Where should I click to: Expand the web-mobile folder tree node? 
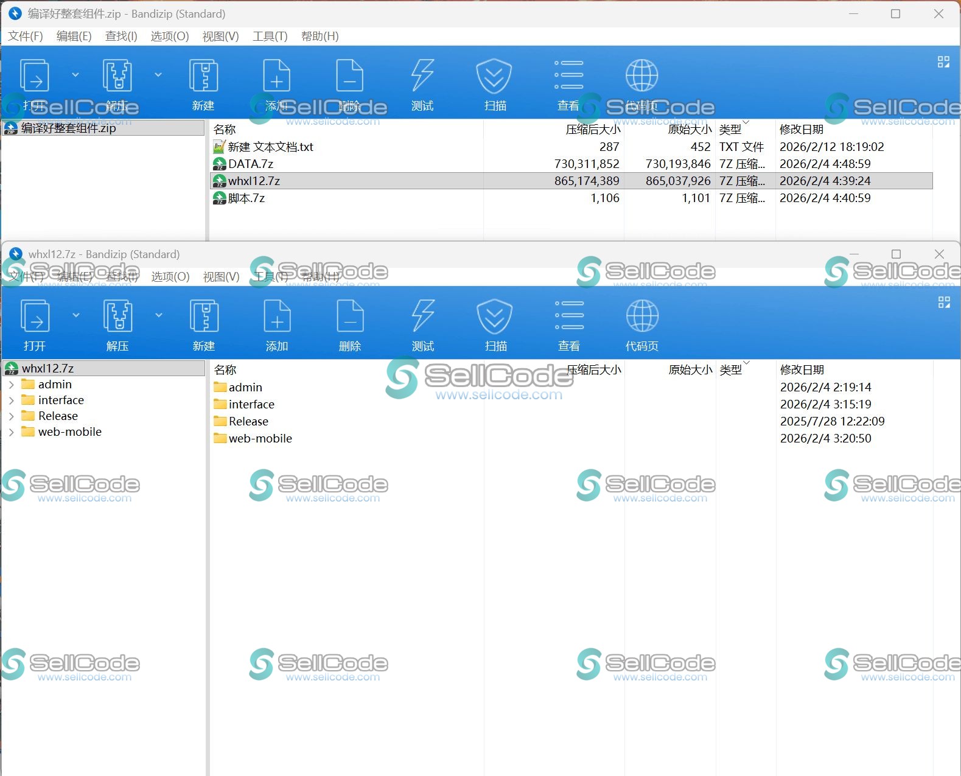coord(11,432)
